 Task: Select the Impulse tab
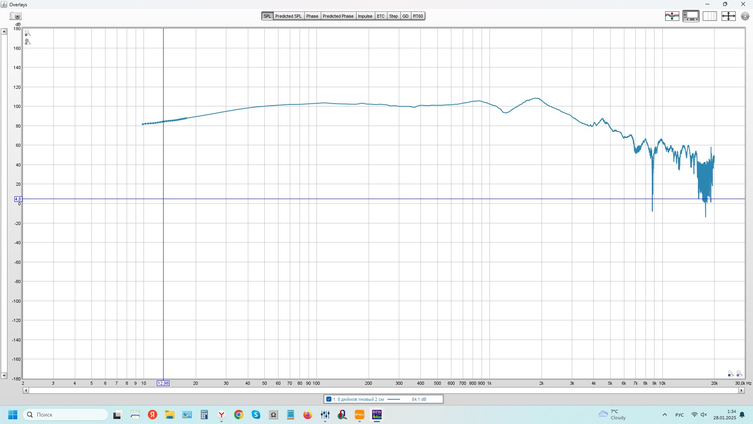click(365, 16)
